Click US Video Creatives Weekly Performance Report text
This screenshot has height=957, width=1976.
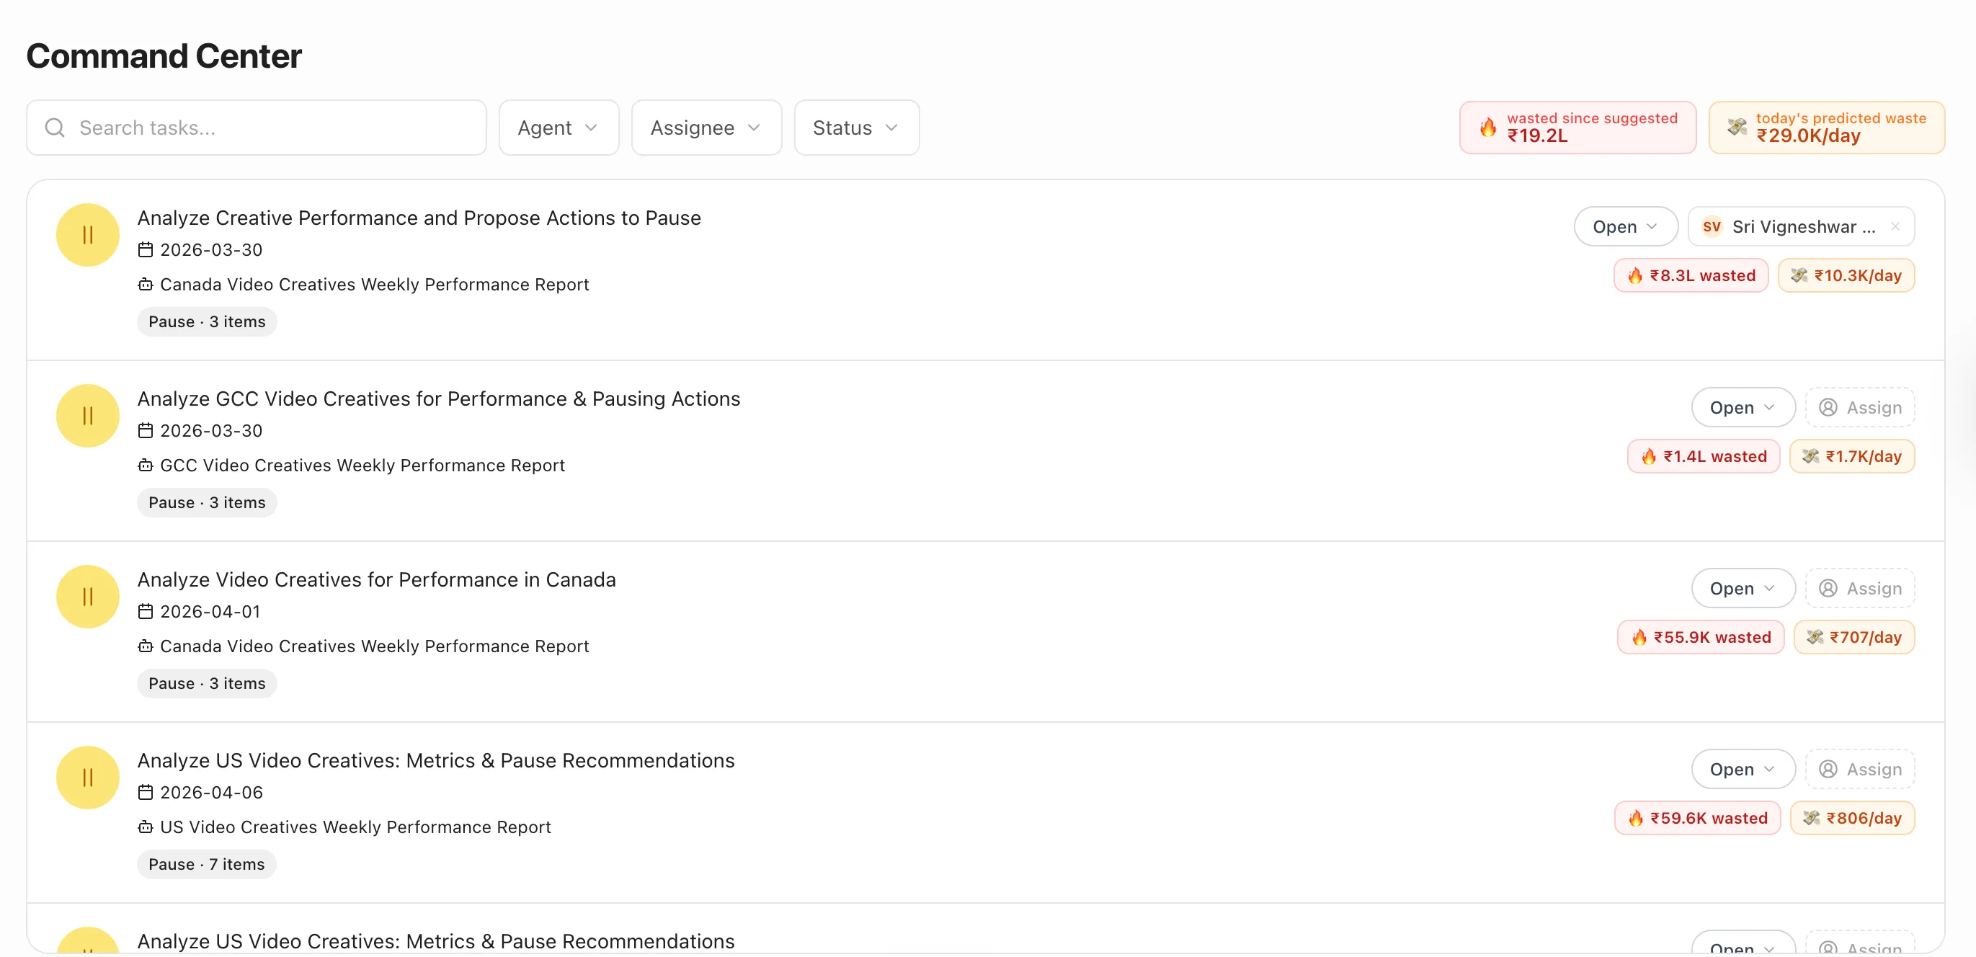355,827
